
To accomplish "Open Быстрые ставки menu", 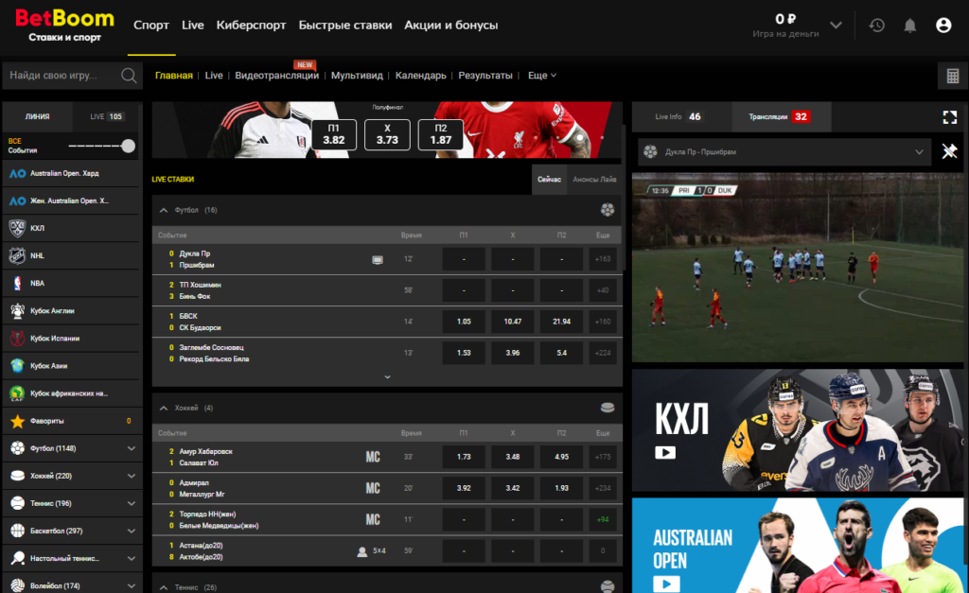I will [x=345, y=26].
